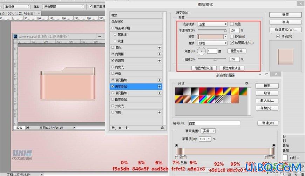Click the 不透明度 opacity slider
This screenshot has width=305, height=176.
(212, 31)
